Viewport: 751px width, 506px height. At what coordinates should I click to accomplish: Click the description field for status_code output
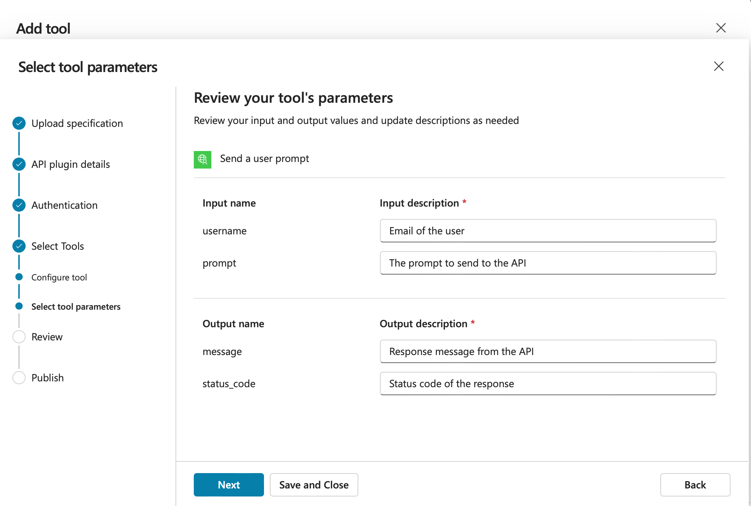click(x=547, y=384)
